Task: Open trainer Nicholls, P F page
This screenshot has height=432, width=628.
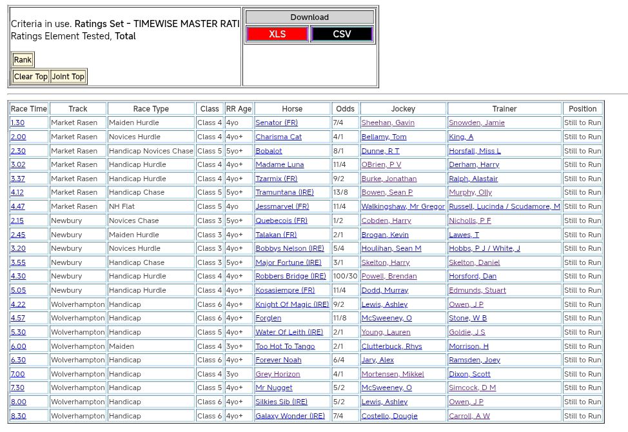Action: click(469, 221)
